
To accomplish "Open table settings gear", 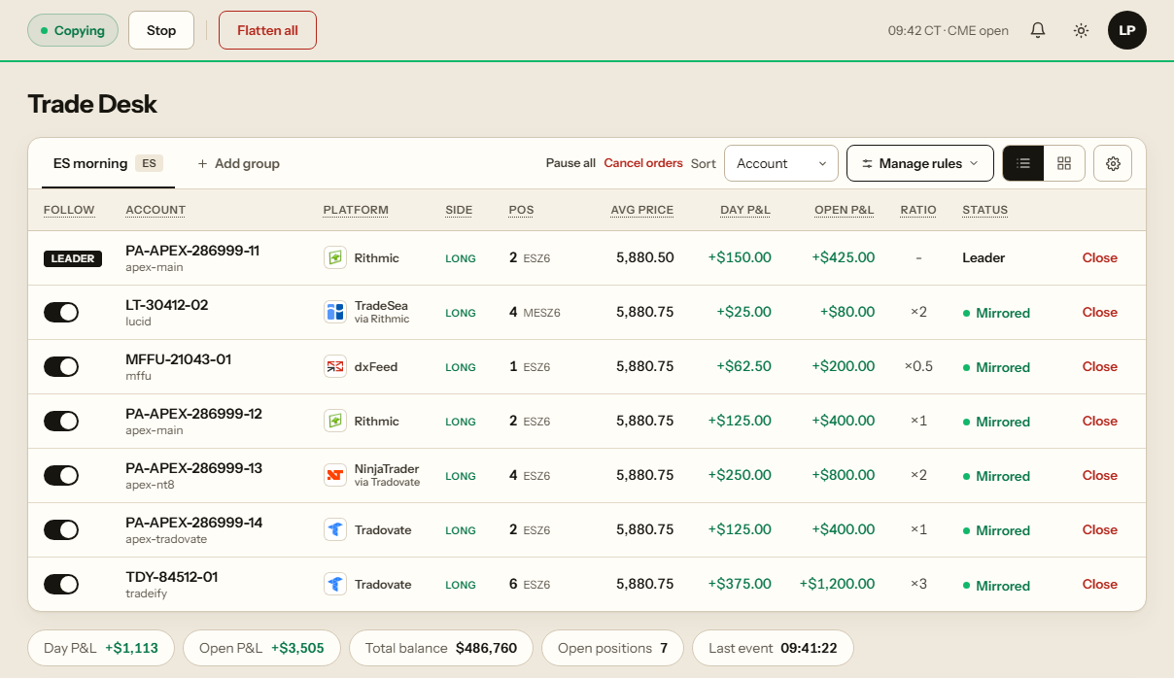I will click(1113, 163).
